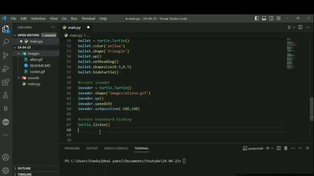314x176 pixels.
Task: Select the Terminal tab
Action: (x=142, y=148)
